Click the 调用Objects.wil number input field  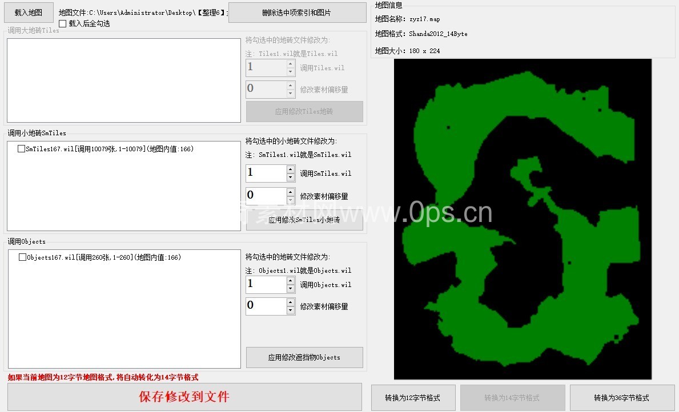(266, 285)
